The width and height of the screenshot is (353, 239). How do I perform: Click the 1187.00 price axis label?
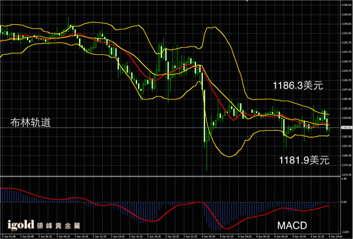347,89
